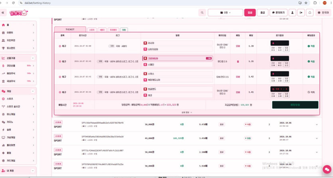Click the England team row
333x178 pixels.
[x=177, y=89]
